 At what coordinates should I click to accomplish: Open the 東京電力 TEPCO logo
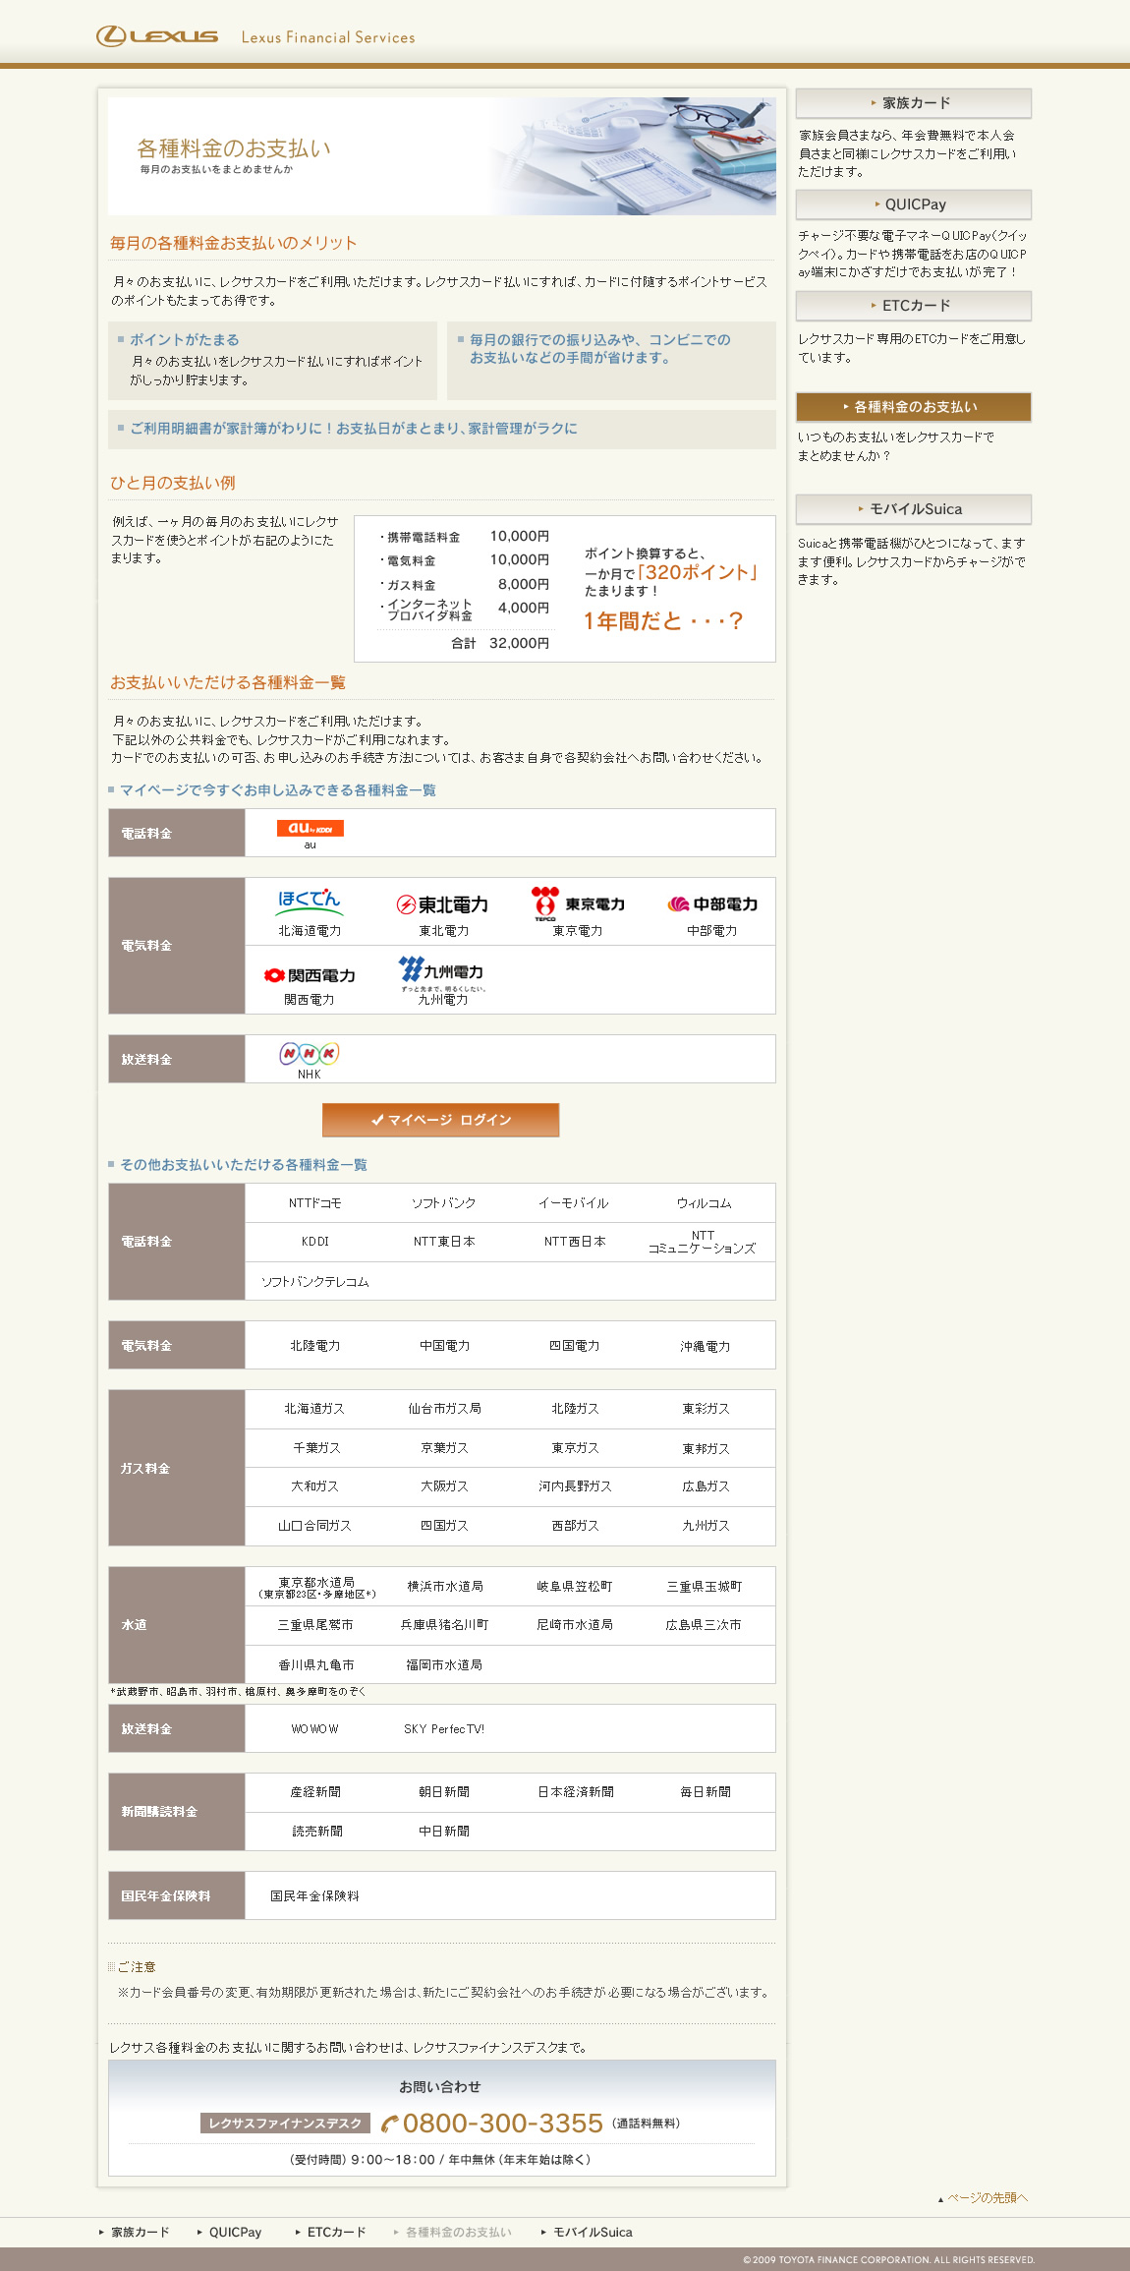click(577, 903)
